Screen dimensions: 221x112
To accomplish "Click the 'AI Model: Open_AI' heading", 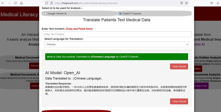I will 63,73.
